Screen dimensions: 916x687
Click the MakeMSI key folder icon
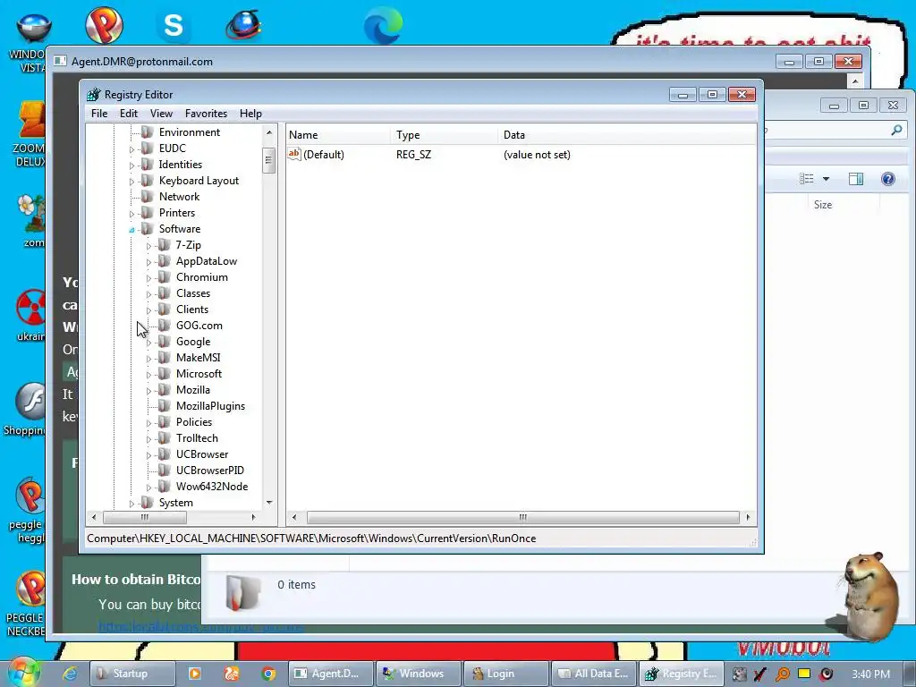click(165, 358)
